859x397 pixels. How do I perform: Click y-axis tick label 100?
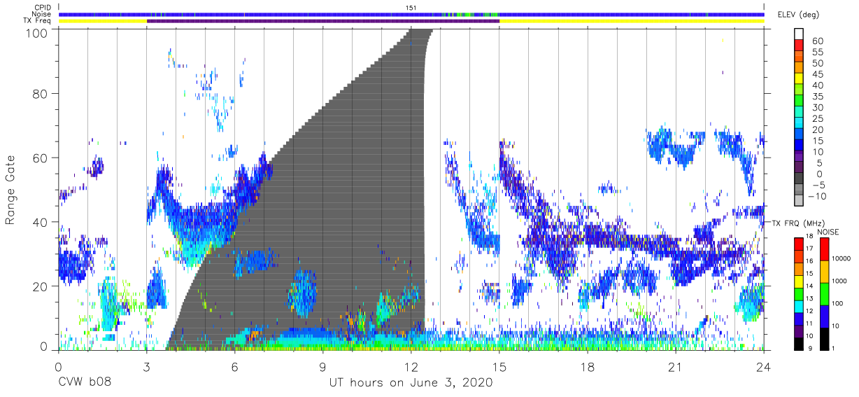[36, 32]
